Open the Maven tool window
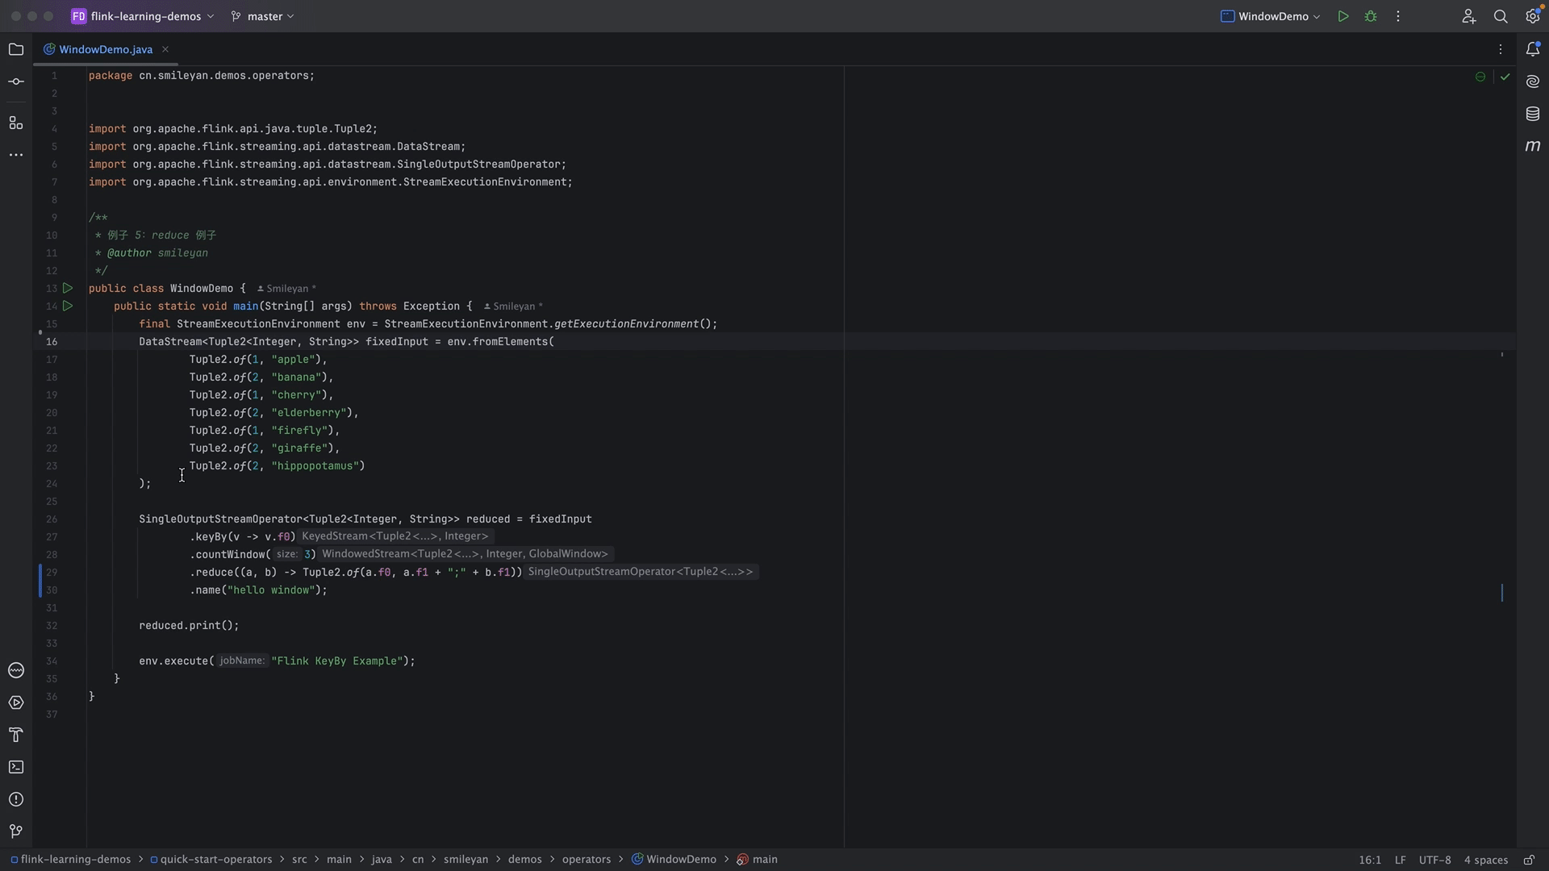Screen dimensions: 1549x871 [1533, 146]
